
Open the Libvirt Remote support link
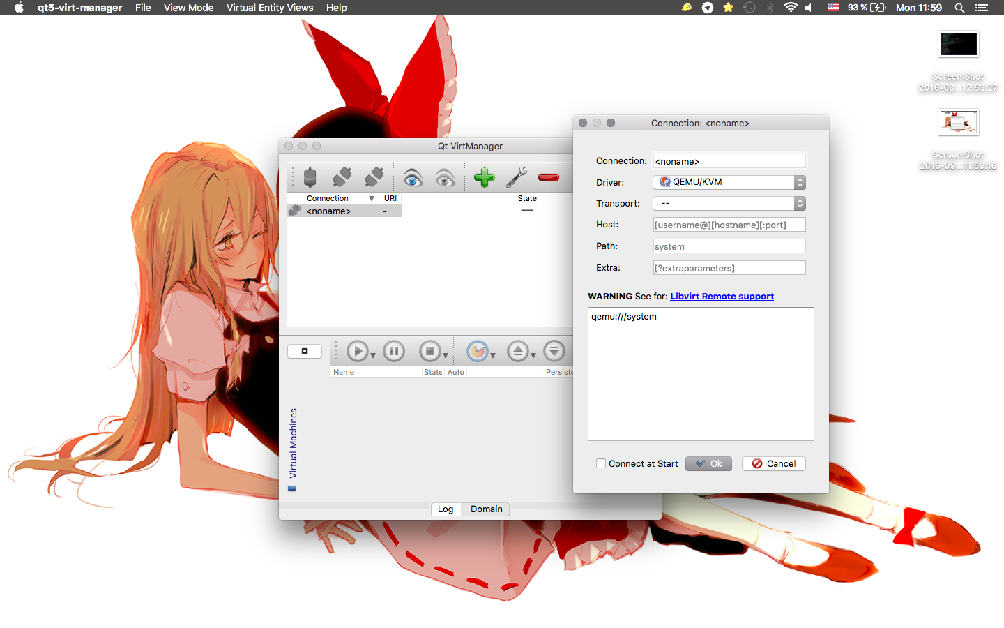coord(722,297)
